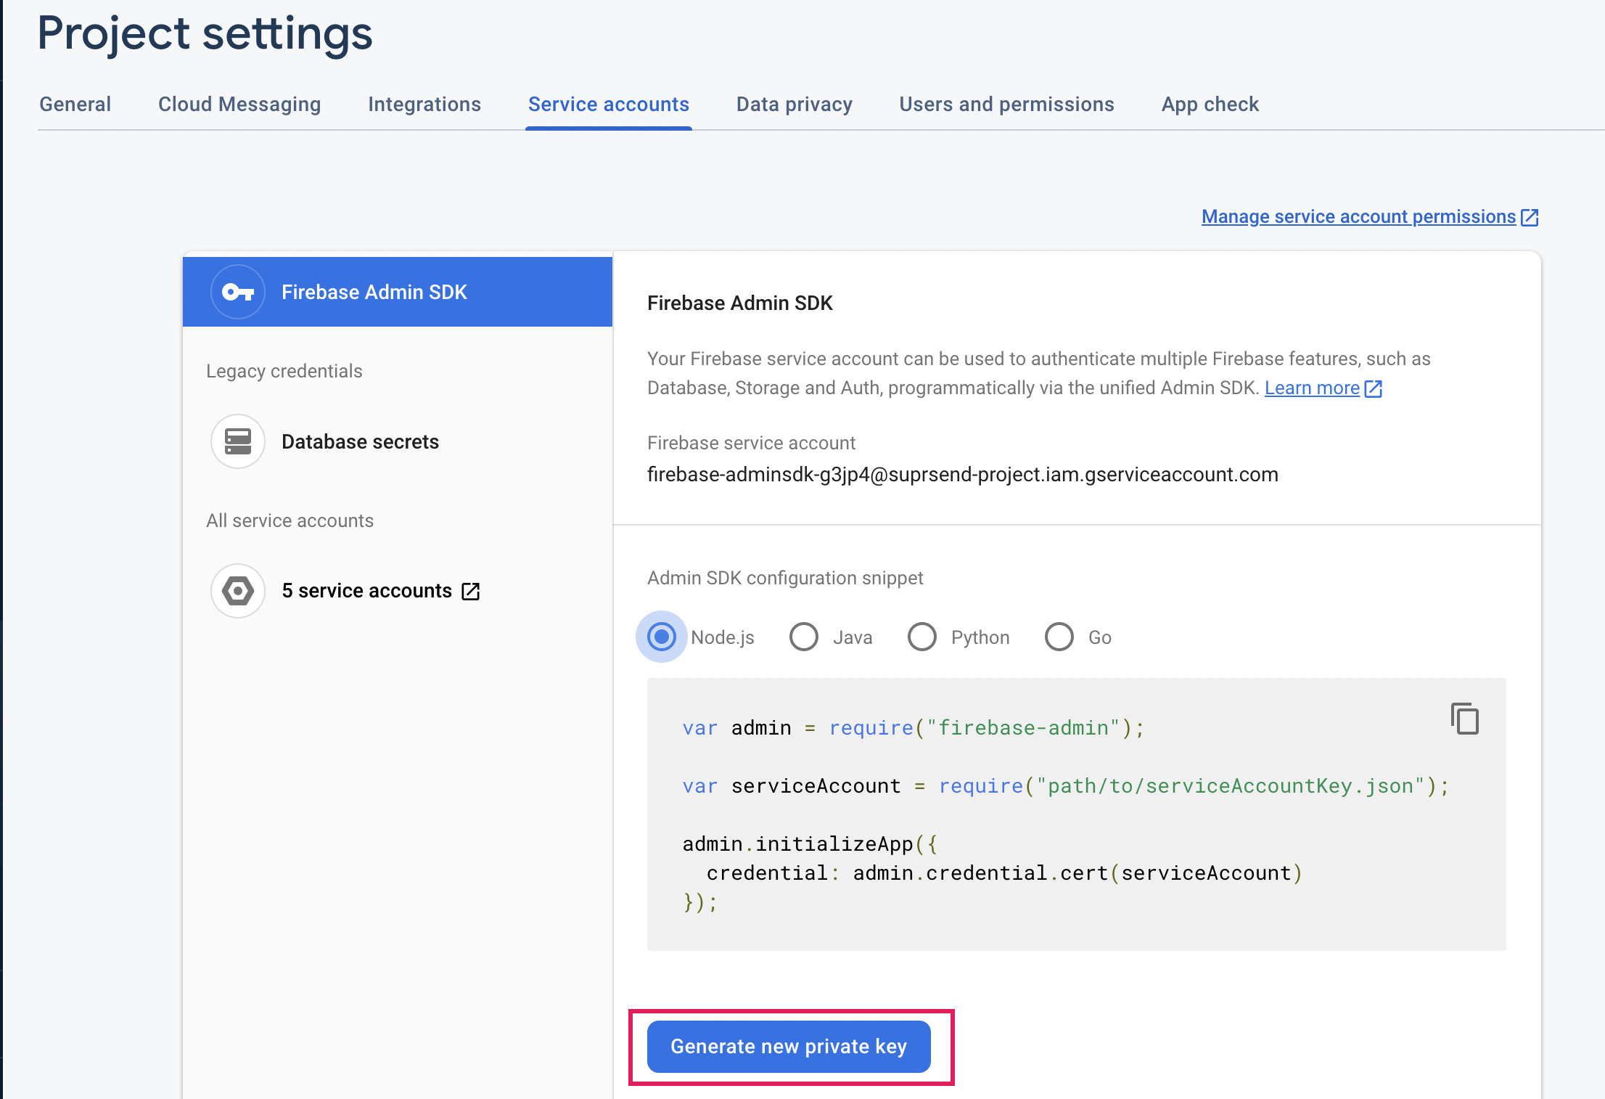The width and height of the screenshot is (1605, 1099).
Task: Select Firebase Admin SDK in sidebar
Action: (x=398, y=292)
